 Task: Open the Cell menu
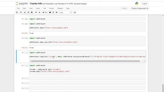(x=45, y=8)
